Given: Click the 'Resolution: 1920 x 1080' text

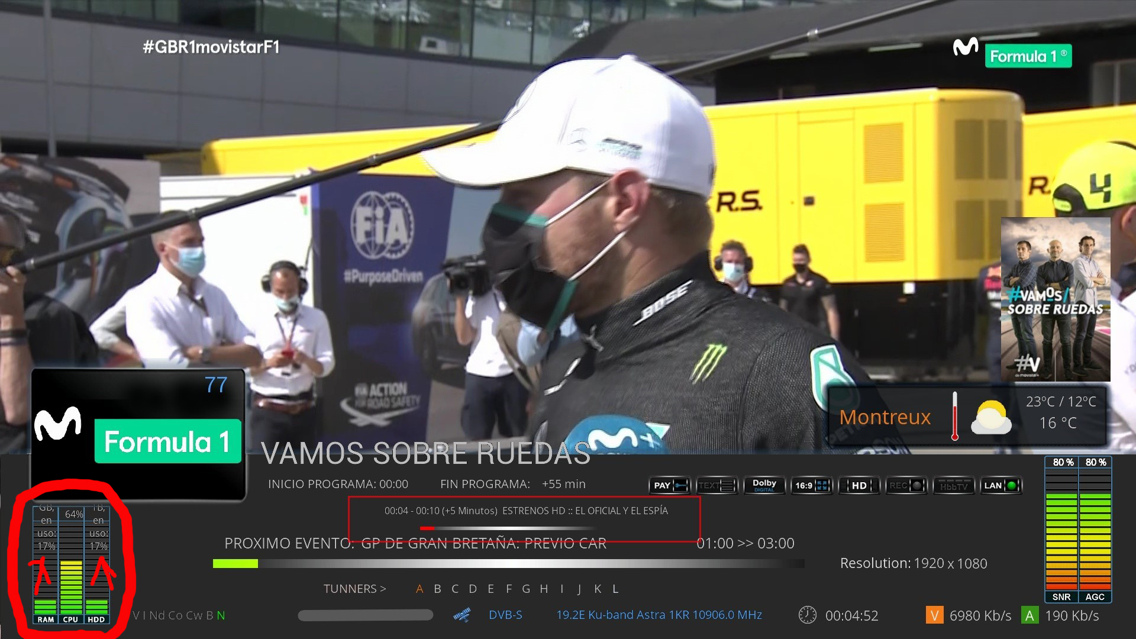Looking at the screenshot, I should (914, 563).
